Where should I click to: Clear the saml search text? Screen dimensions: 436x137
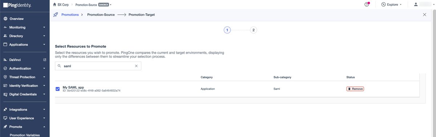coord(136,66)
